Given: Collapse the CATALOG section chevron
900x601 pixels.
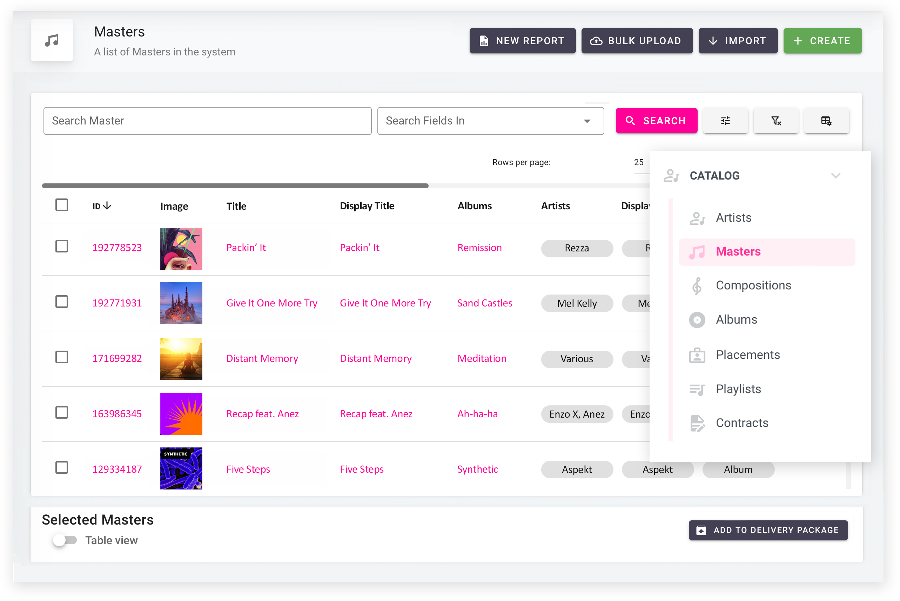Looking at the screenshot, I should (x=835, y=176).
